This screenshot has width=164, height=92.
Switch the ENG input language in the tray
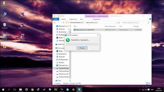click(152, 90)
